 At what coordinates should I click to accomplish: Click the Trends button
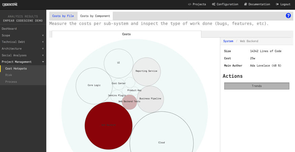click(x=257, y=86)
